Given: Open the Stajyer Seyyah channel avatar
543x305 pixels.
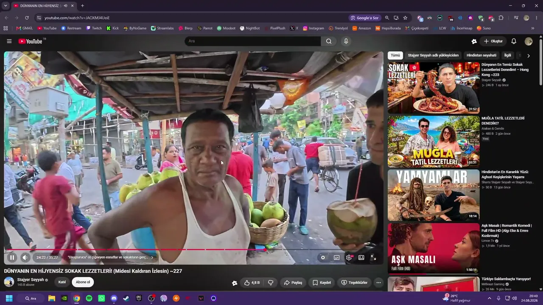Looking at the screenshot, I should [9, 282].
